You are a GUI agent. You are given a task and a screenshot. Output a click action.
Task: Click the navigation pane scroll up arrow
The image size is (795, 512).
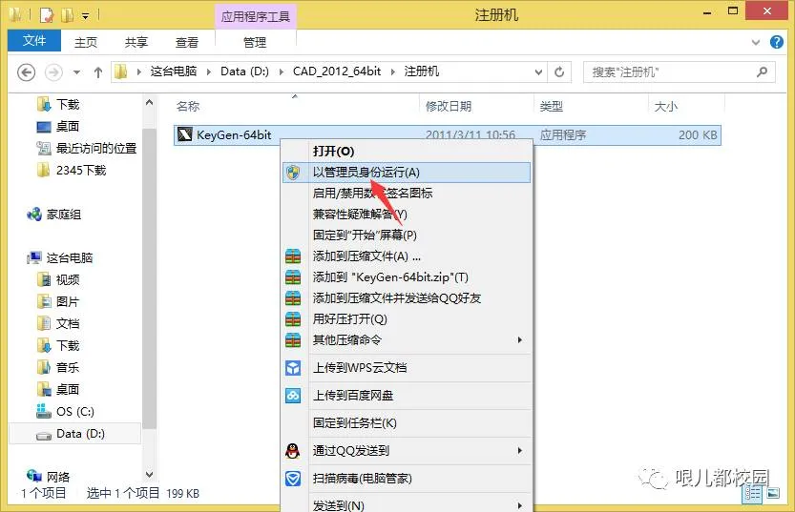pos(149,103)
